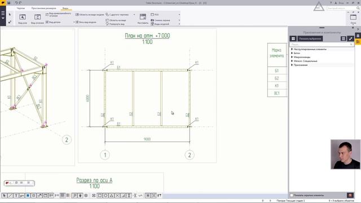Toggle the square snap switch
This screenshot has width=361, height=203.
click(x=100, y=196)
